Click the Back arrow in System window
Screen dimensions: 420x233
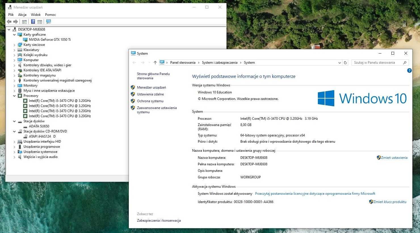(135, 63)
